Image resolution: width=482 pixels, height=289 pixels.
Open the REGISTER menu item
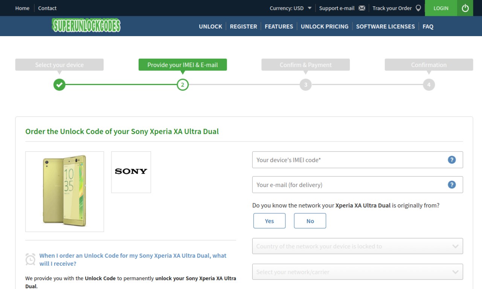click(244, 26)
